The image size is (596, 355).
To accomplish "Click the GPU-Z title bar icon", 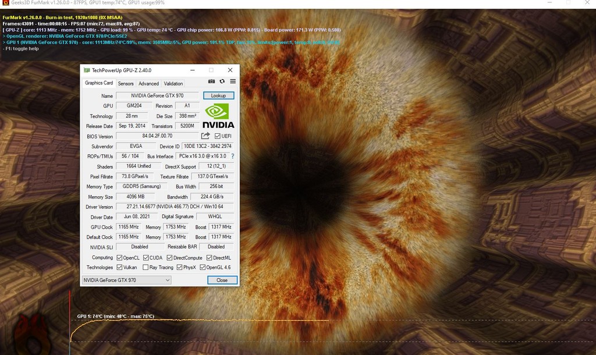I will pyautogui.click(x=86, y=70).
